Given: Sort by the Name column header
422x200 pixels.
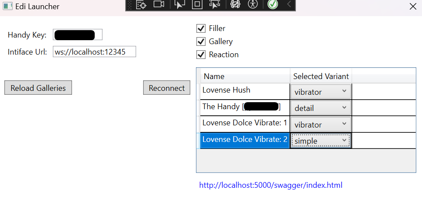Looking at the screenshot, I should coord(245,76).
